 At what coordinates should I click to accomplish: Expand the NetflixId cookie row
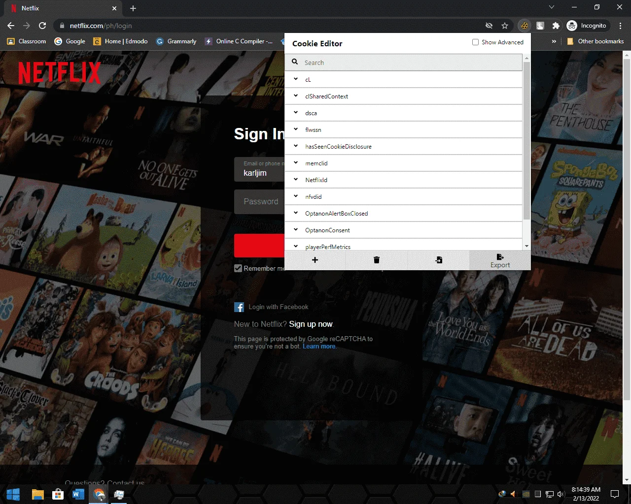[x=403, y=180]
